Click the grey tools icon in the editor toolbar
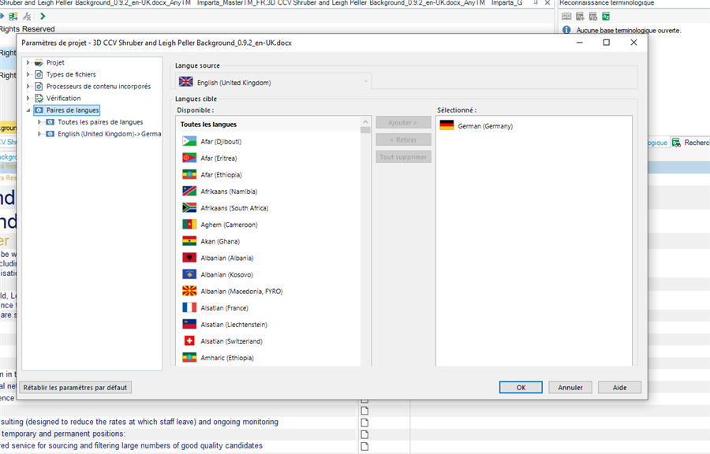 (x=27, y=17)
